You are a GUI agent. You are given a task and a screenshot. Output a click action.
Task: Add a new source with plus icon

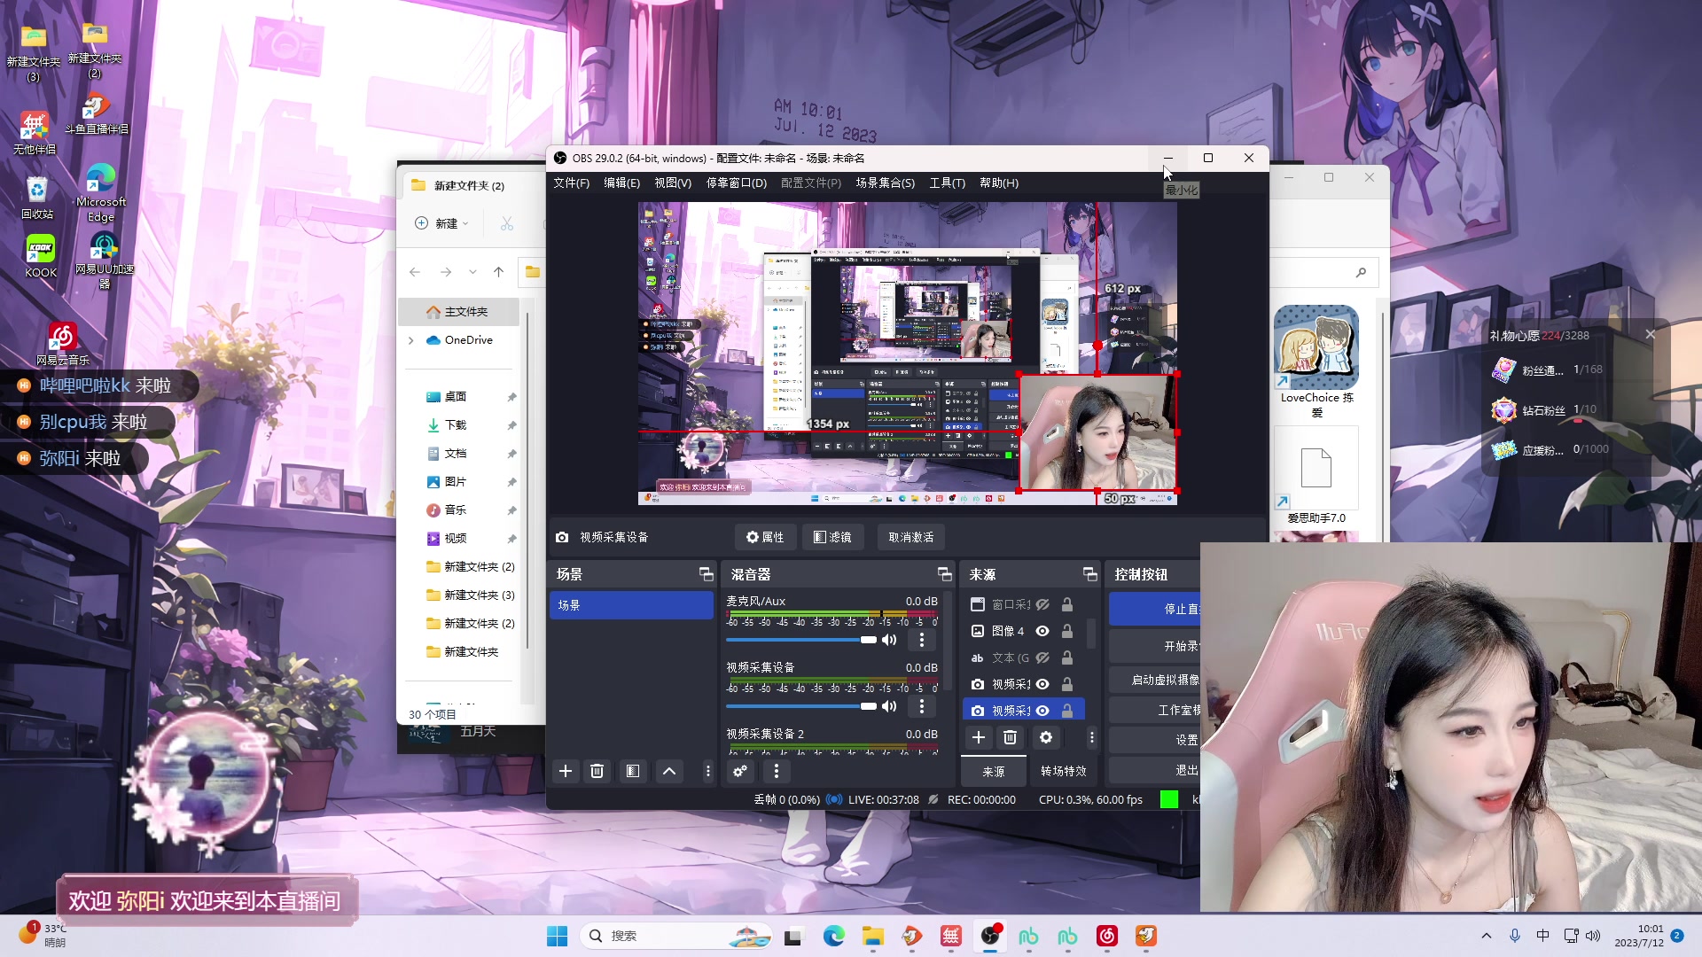click(979, 737)
